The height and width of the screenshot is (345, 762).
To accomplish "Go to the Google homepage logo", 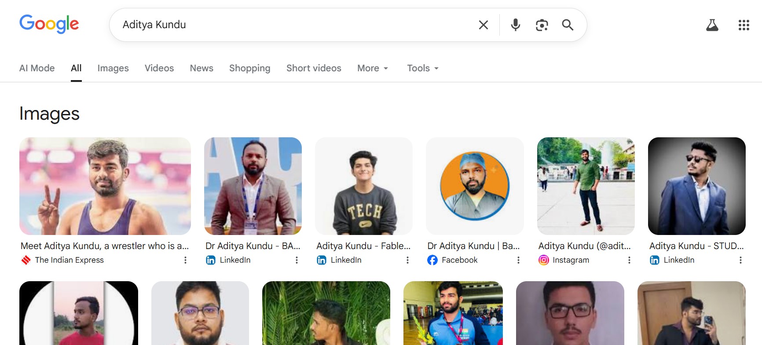I will pyautogui.click(x=49, y=24).
